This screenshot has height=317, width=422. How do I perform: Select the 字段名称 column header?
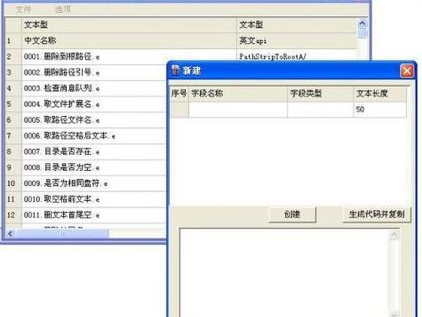coord(238,94)
